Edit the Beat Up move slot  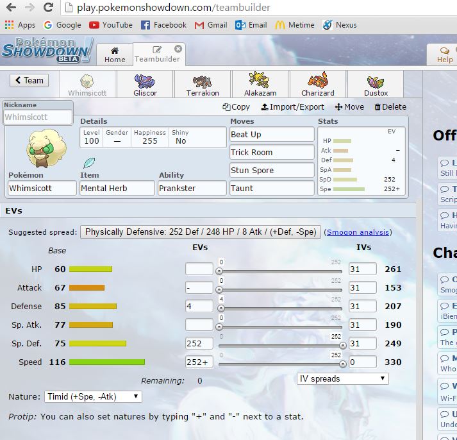click(272, 135)
